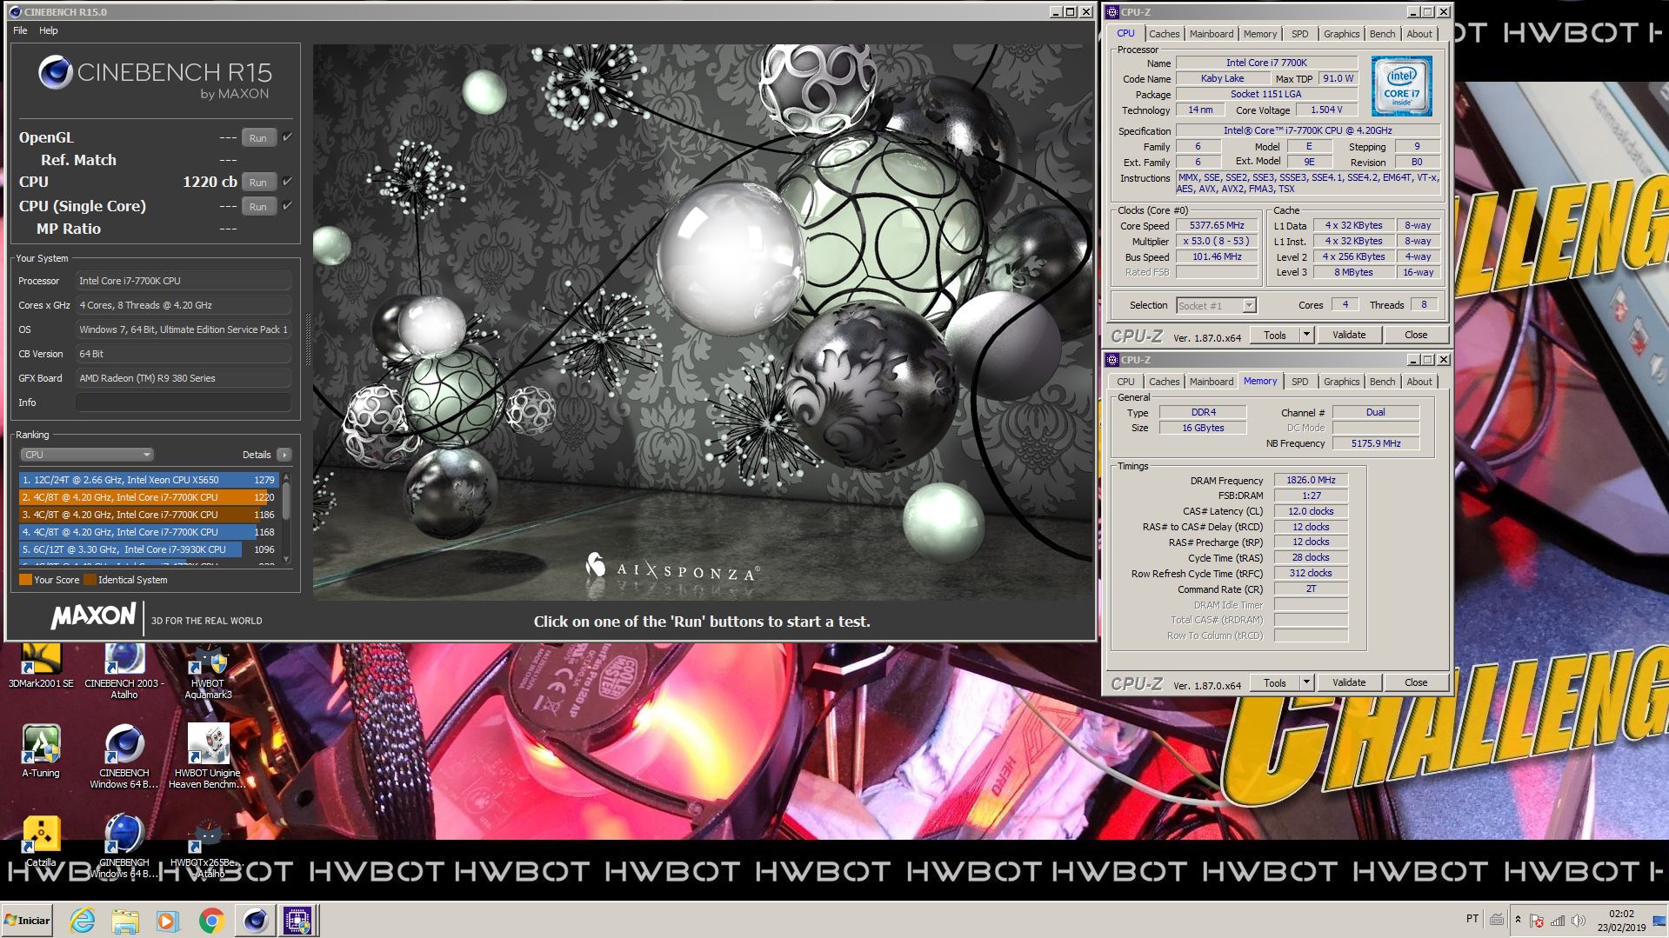The width and height of the screenshot is (1669, 938).
Task: Run the OpenGL benchmark
Action: click(258, 137)
